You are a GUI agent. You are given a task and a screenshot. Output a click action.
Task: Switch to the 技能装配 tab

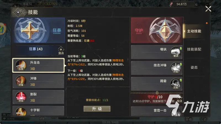(x=194, y=49)
